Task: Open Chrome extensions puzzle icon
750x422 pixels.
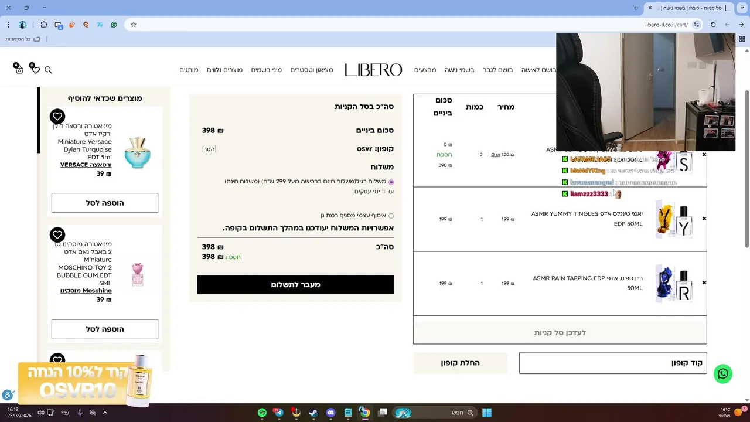Action: [44, 25]
